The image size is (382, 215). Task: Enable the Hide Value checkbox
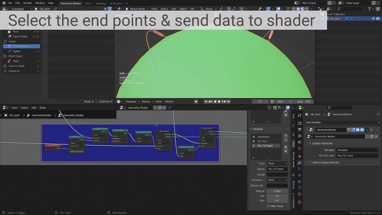(x=268, y=206)
